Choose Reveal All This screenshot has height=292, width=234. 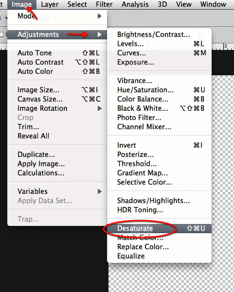point(57,136)
